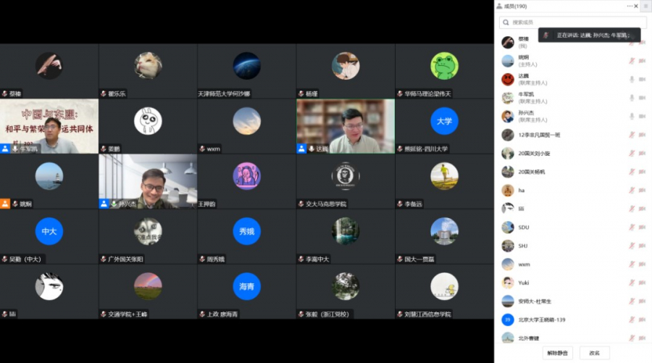Click the 解除静音 (unmute) button
This screenshot has height=363, width=652.
coord(558,353)
